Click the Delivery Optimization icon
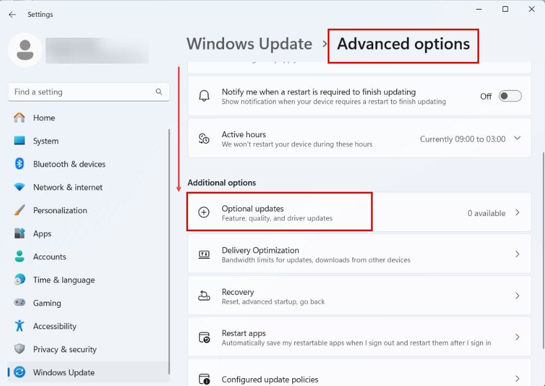Screen dimensions: 545x386 tap(204, 254)
